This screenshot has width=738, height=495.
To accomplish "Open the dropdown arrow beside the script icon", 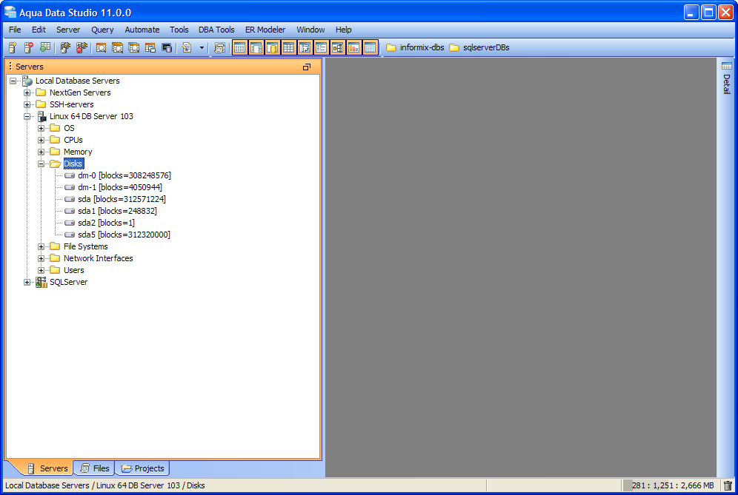I will 202,47.
